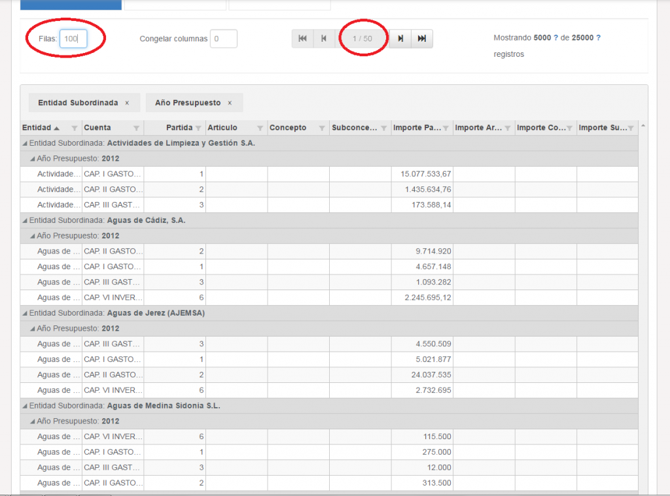Select cell with amount 5.021.877
This screenshot has width=670, height=496.
(422, 359)
